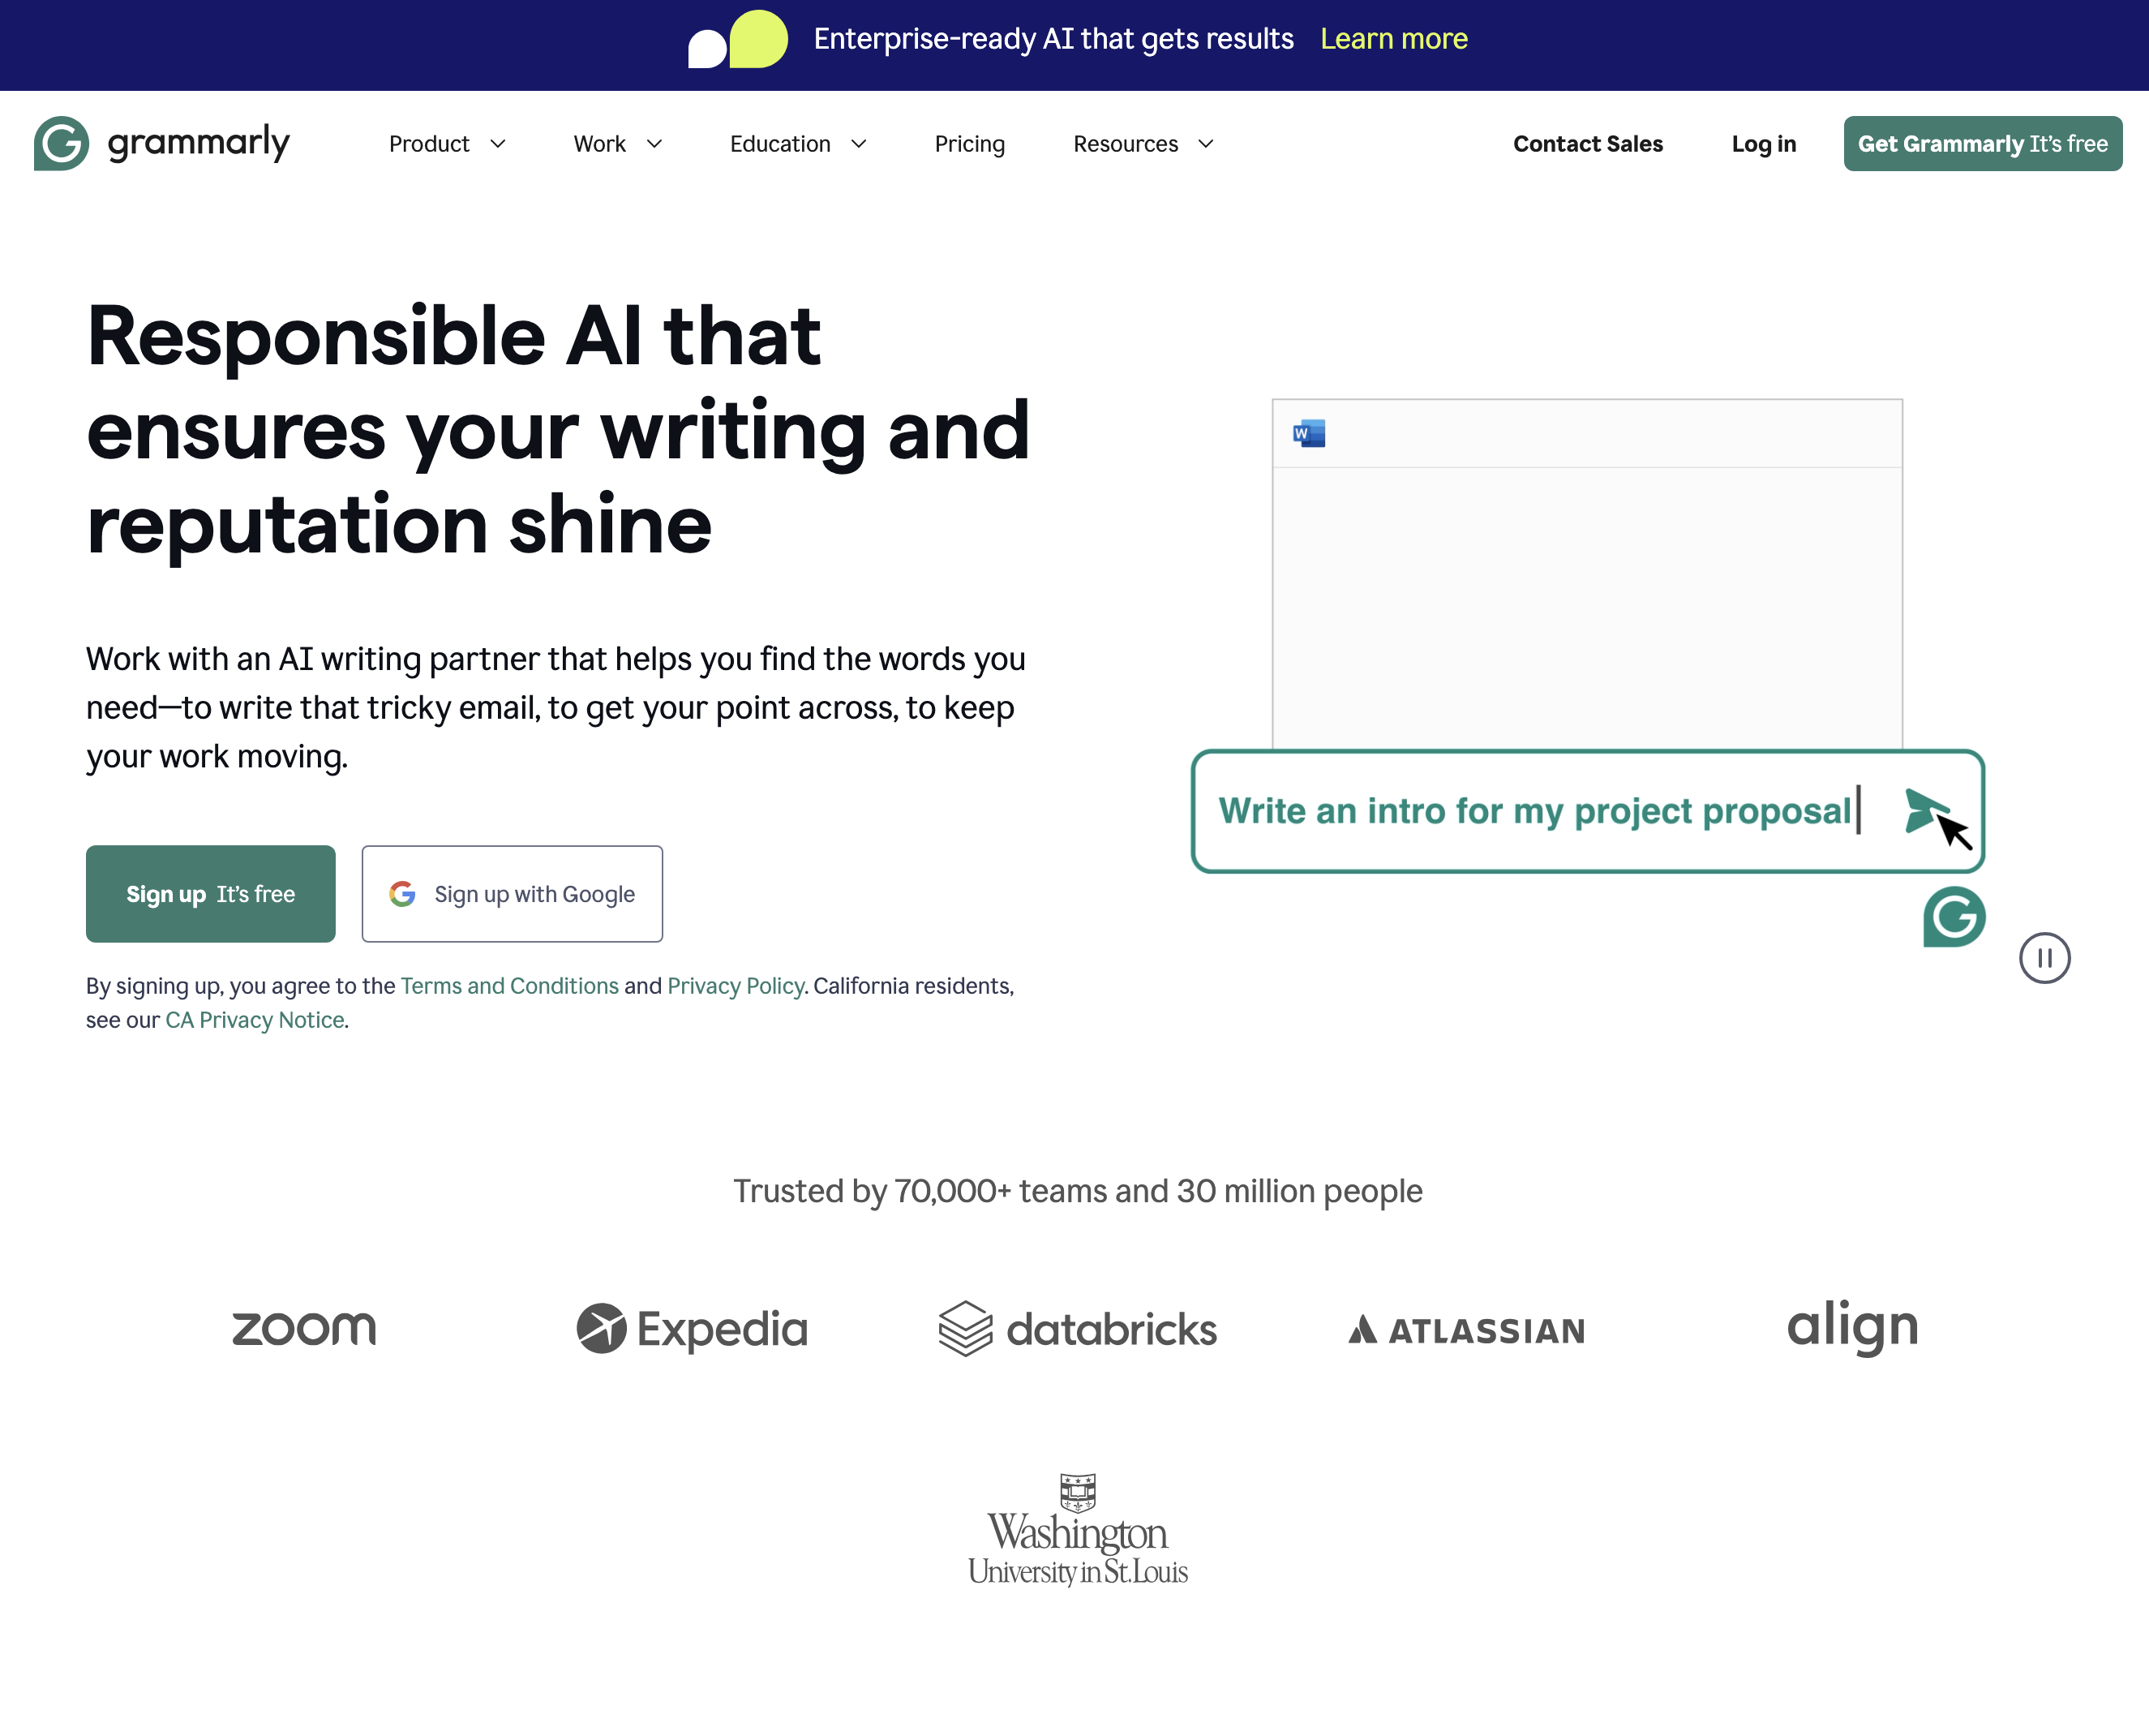Viewport: 2149px width, 1736px height.
Task: Click the Zoom logo
Action: [x=304, y=1328]
